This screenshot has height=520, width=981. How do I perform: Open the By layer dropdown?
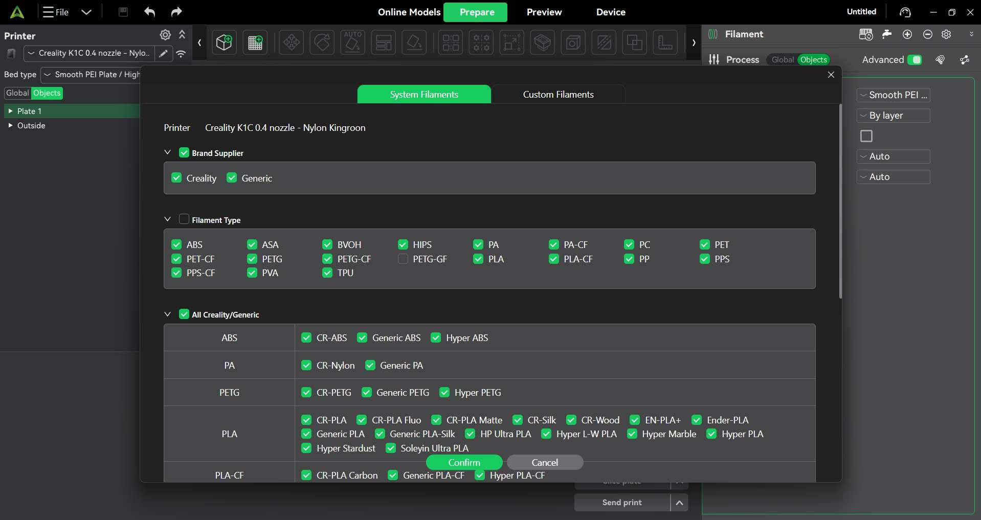pos(893,116)
